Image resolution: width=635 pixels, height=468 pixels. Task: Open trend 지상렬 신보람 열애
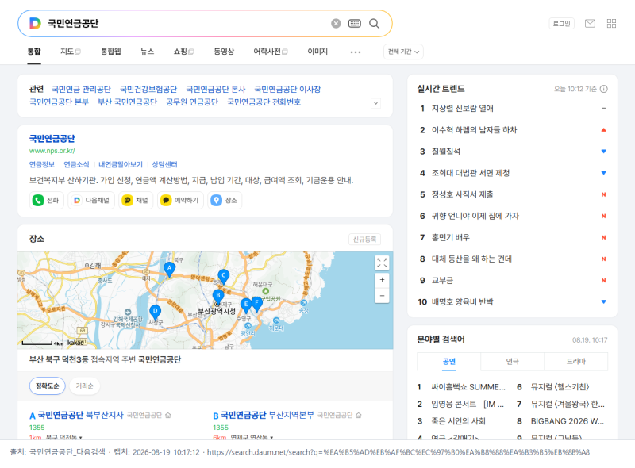point(463,109)
